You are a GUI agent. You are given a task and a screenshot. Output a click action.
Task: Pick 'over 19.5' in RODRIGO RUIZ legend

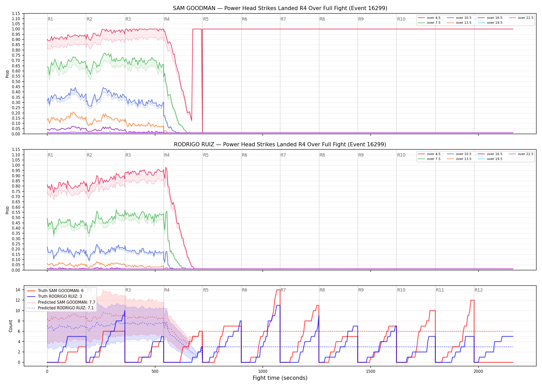click(x=490, y=159)
